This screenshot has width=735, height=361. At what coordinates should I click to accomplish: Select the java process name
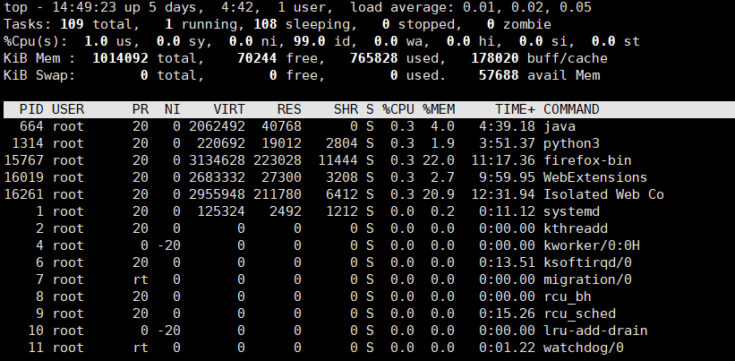tap(560, 126)
